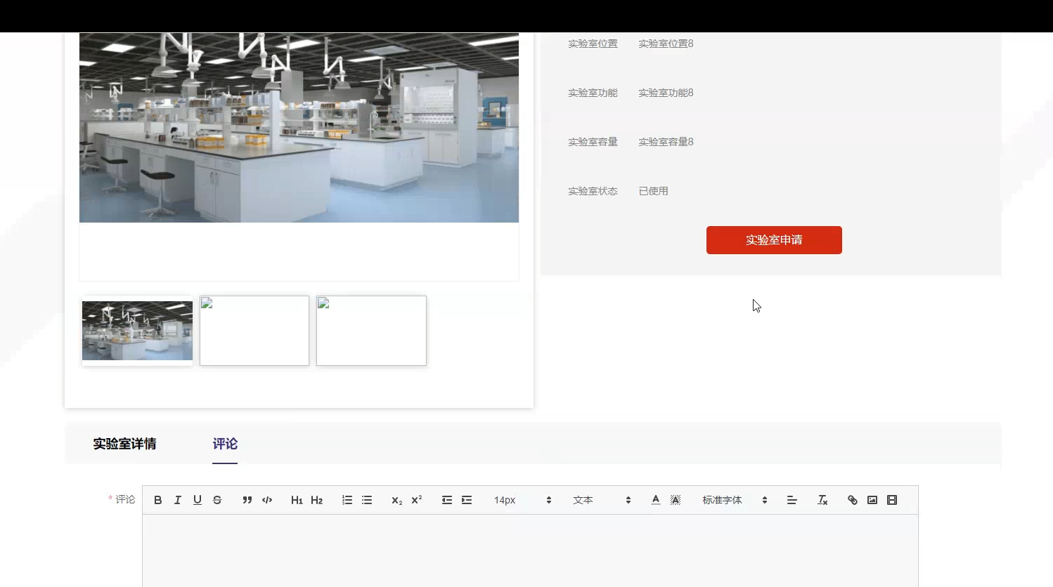
Task: Insert an image into the comment
Action: pos(872,499)
